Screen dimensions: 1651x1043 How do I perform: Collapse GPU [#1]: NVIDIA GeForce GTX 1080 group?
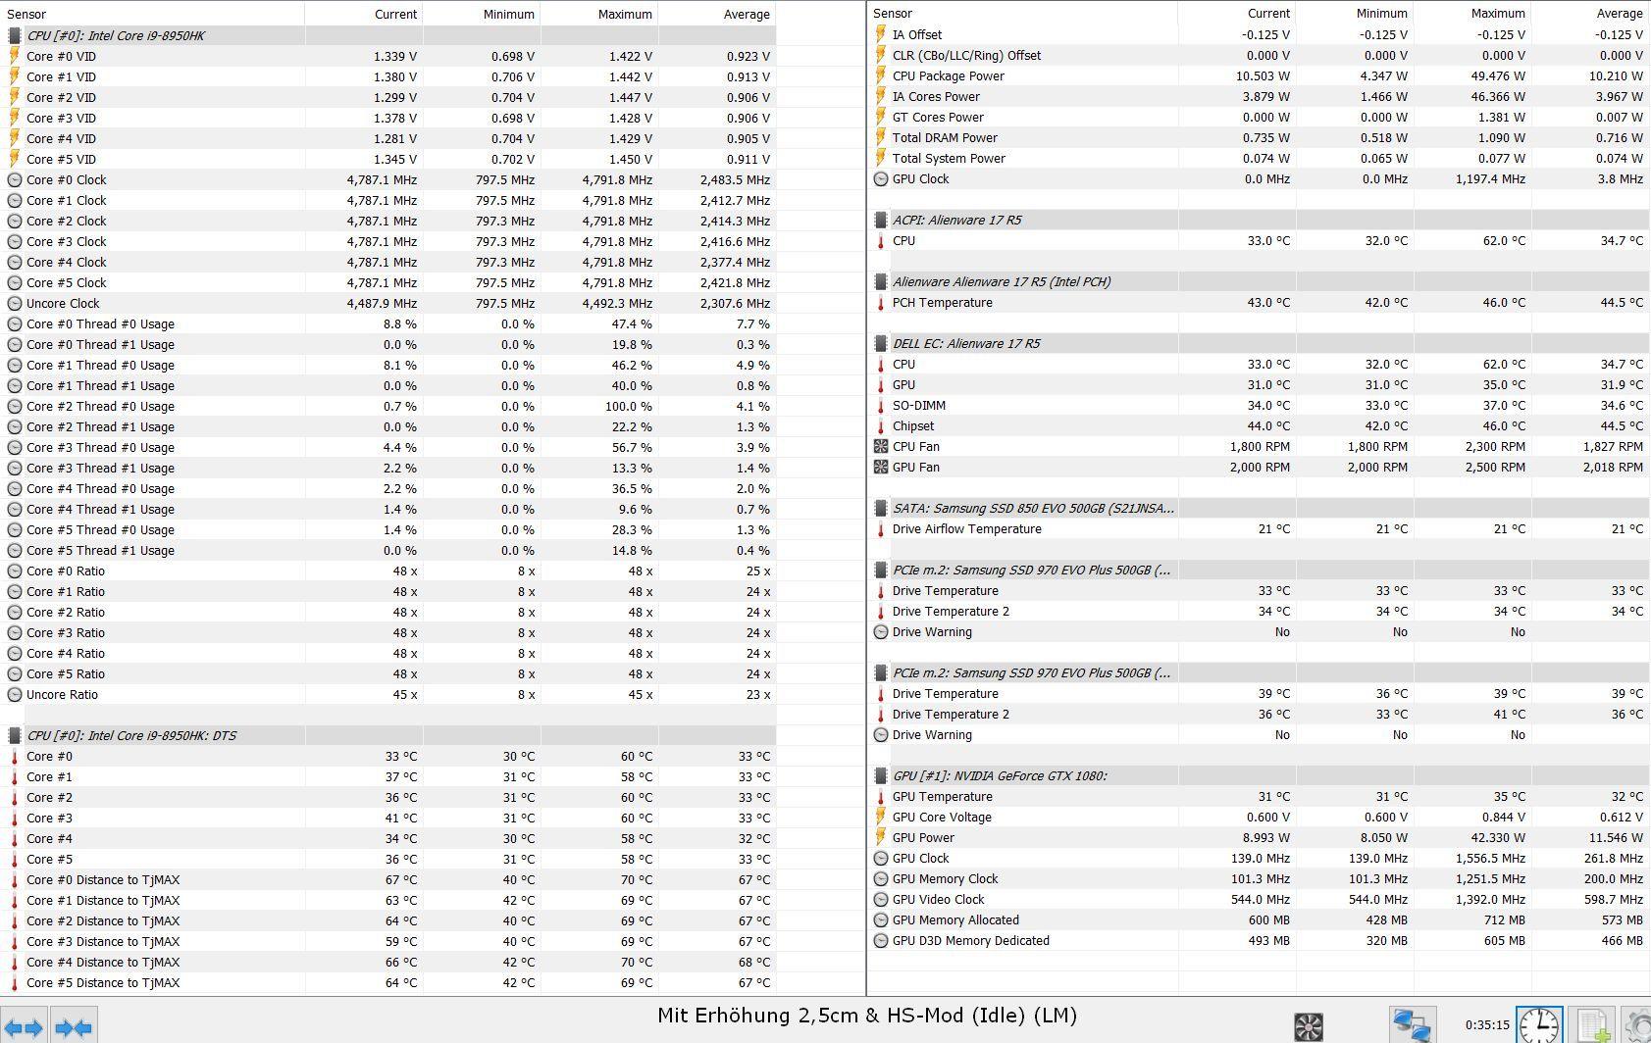[x=881, y=776]
